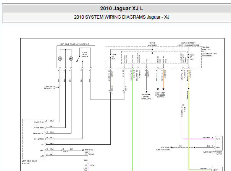Click the 10A fuse label near battery saver
The width and height of the screenshot is (231, 171).
pos(192,57)
